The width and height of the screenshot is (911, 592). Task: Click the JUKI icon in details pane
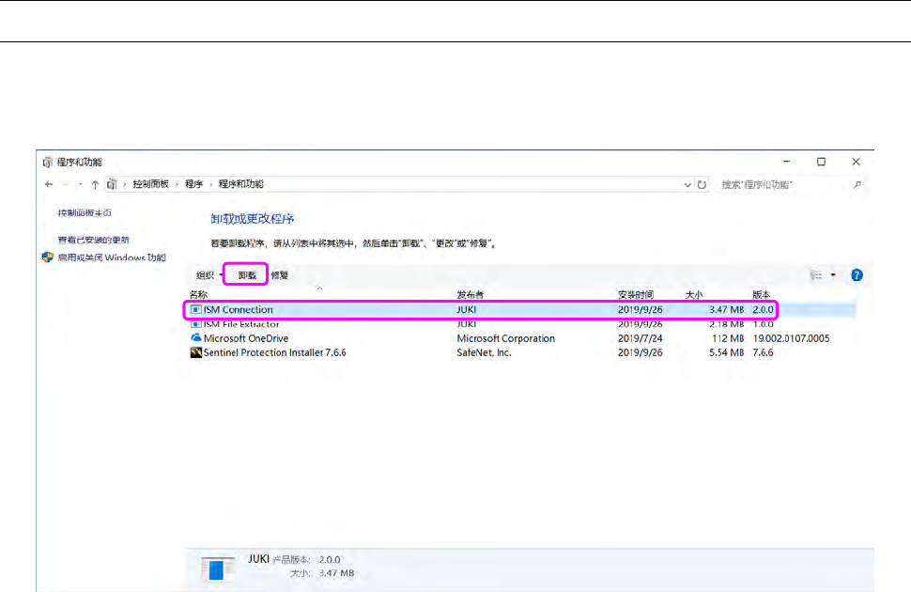click(216, 569)
